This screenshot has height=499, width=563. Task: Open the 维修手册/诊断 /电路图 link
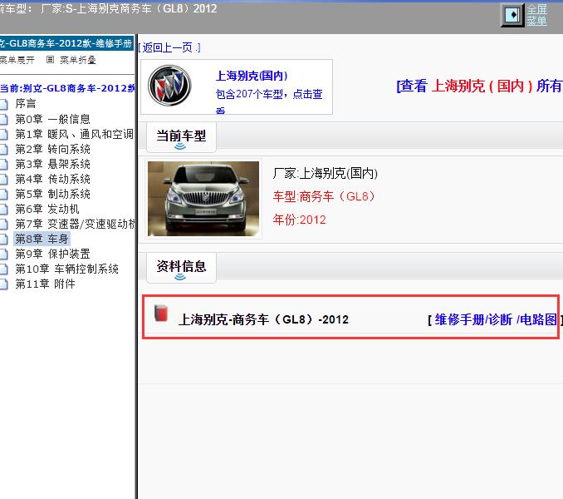(496, 319)
